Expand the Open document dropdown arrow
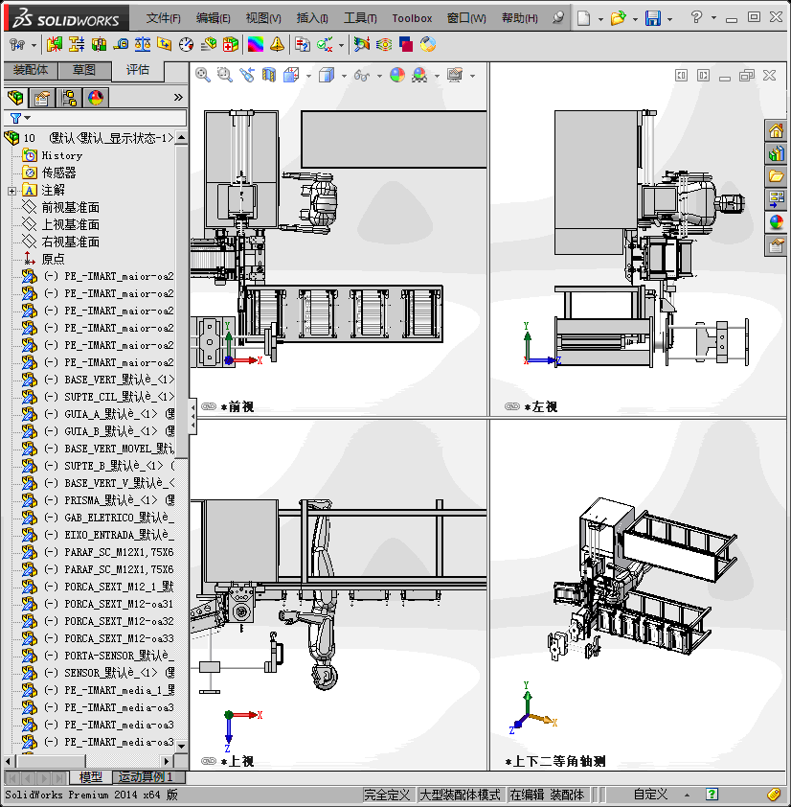This screenshot has height=807, width=791. pyautogui.click(x=635, y=19)
